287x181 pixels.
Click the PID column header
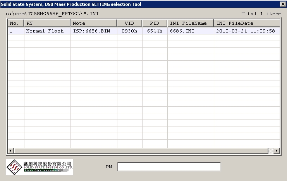155,23
